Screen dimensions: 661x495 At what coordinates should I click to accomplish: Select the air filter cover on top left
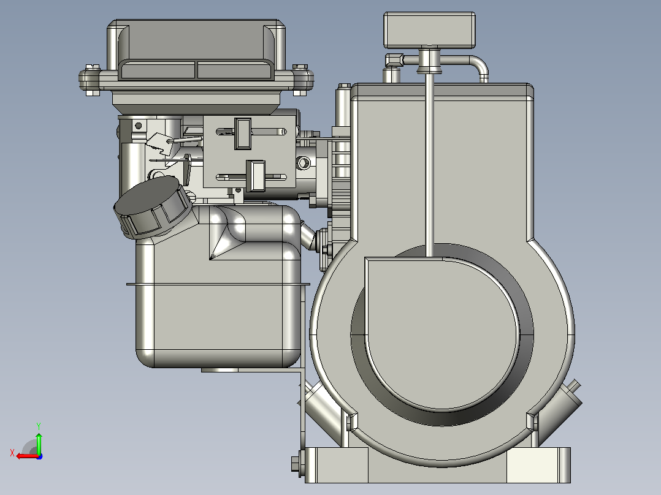(x=196, y=50)
